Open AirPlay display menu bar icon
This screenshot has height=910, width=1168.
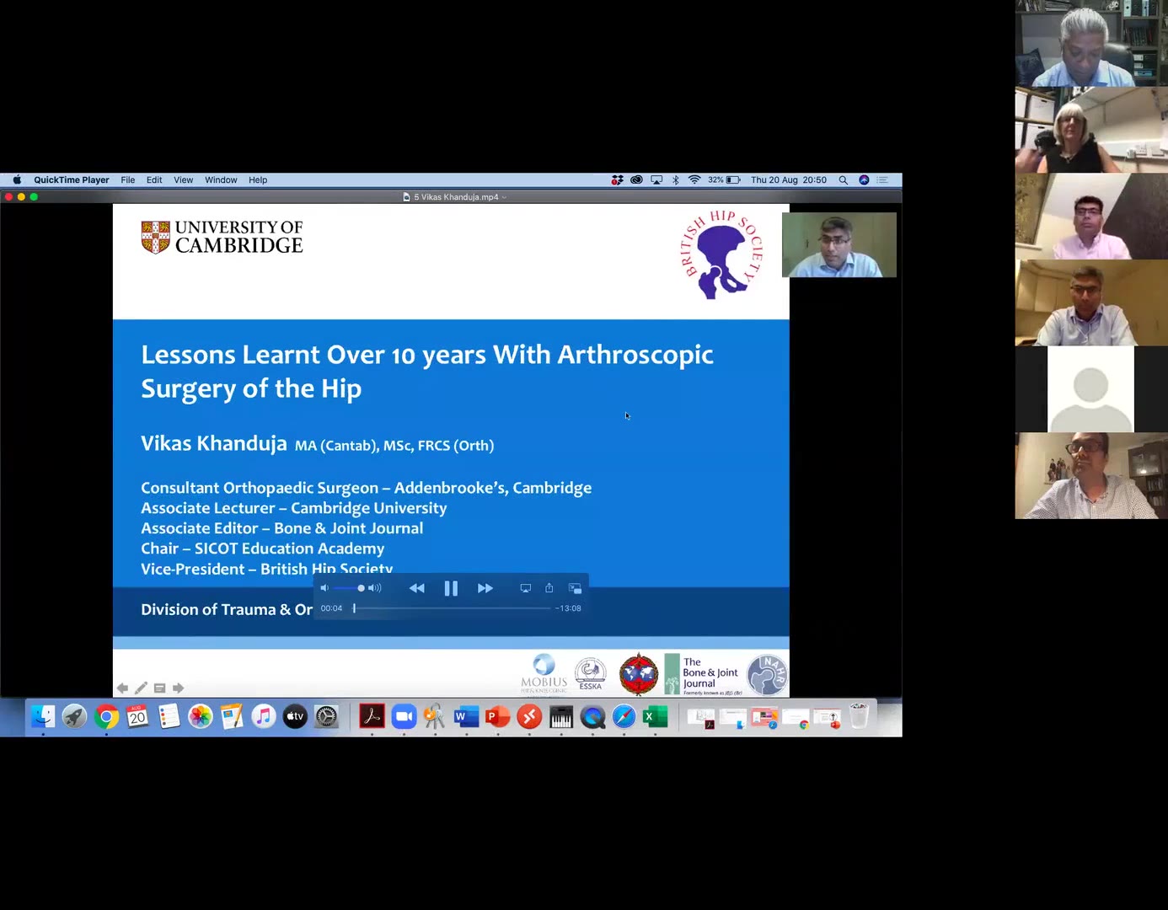[656, 179]
